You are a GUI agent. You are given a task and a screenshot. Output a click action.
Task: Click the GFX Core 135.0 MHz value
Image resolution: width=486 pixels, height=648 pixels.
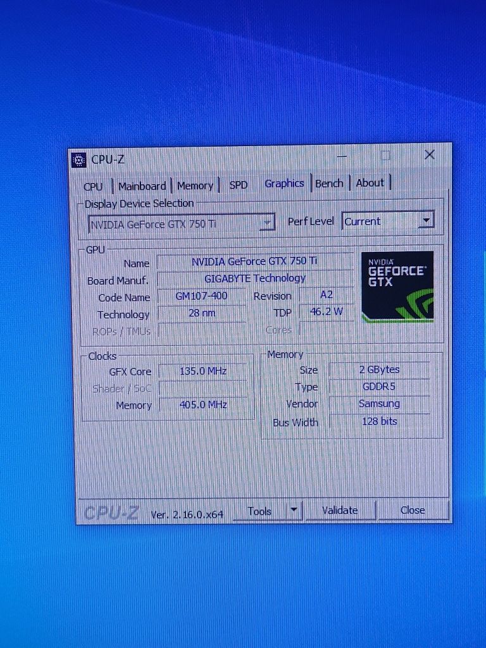[203, 371]
